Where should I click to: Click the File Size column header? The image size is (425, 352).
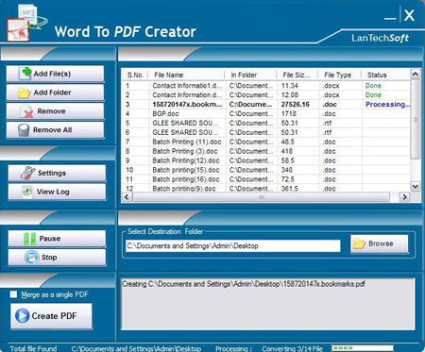(297, 75)
